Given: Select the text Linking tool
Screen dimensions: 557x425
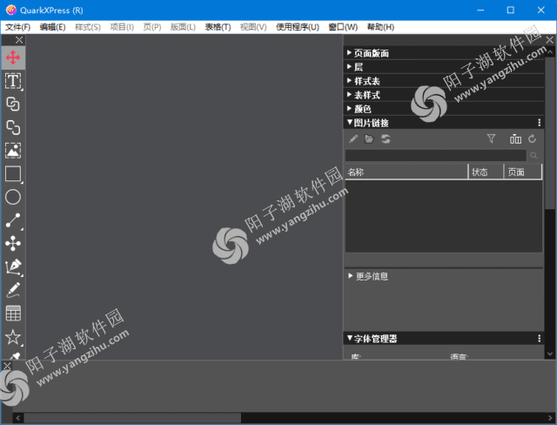Looking at the screenshot, I should (x=13, y=105).
